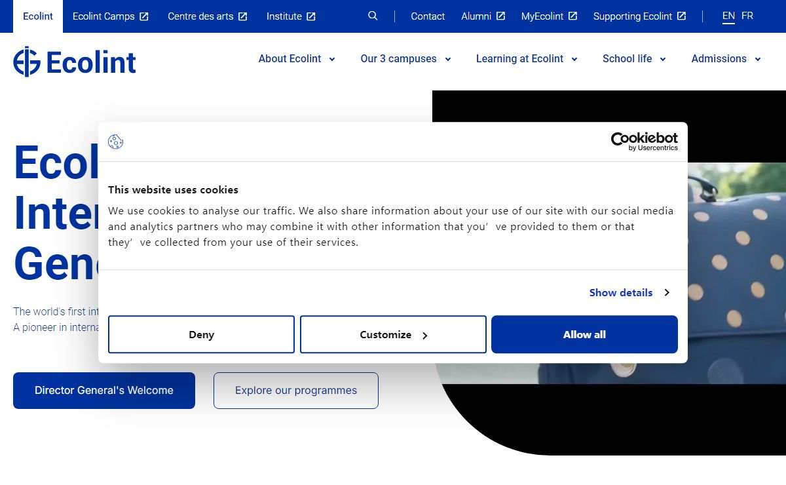Click the external link icon beside Alumni
This screenshot has width=786, height=485.
tap(501, 16)
